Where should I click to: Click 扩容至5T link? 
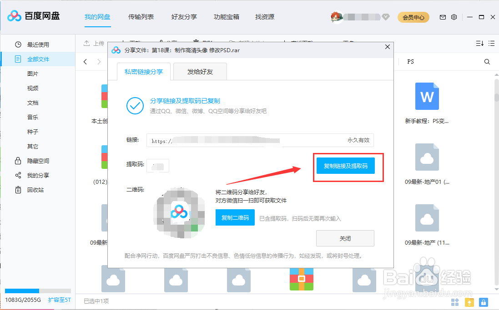(x=60, y=300)
